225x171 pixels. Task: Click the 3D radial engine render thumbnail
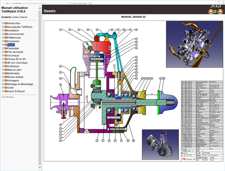pos(195,44)
